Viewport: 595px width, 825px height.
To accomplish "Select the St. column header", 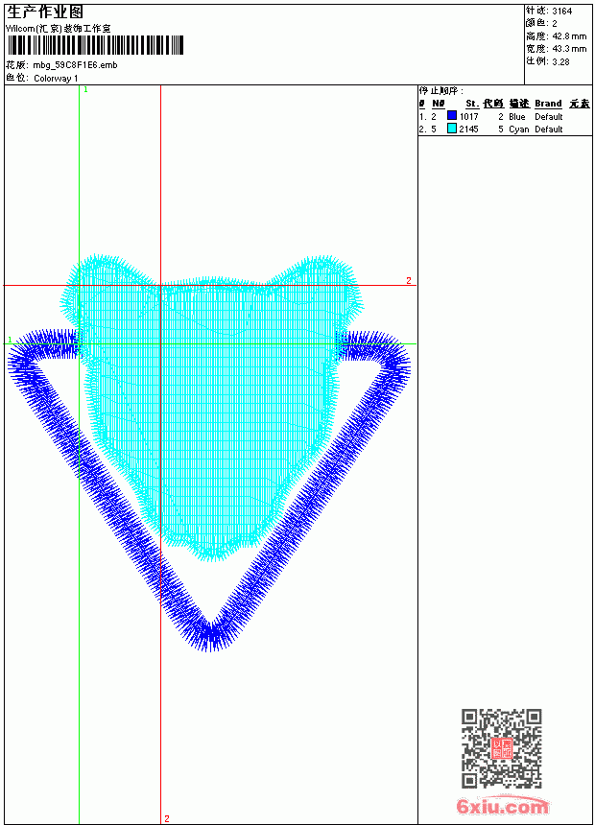I will tap(472, 104).
